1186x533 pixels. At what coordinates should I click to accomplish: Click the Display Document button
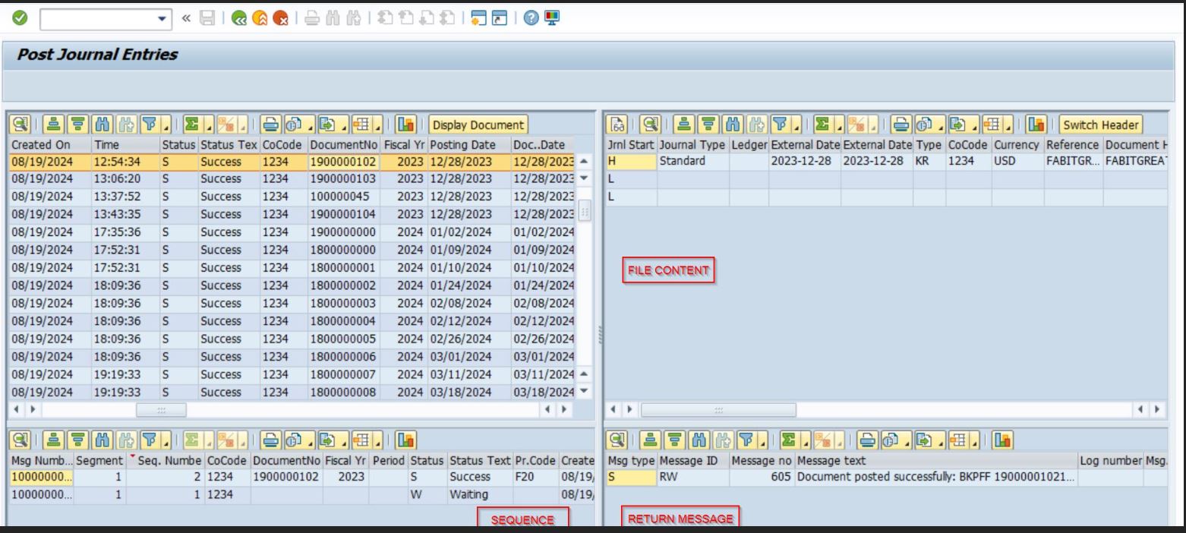(478, 125)
